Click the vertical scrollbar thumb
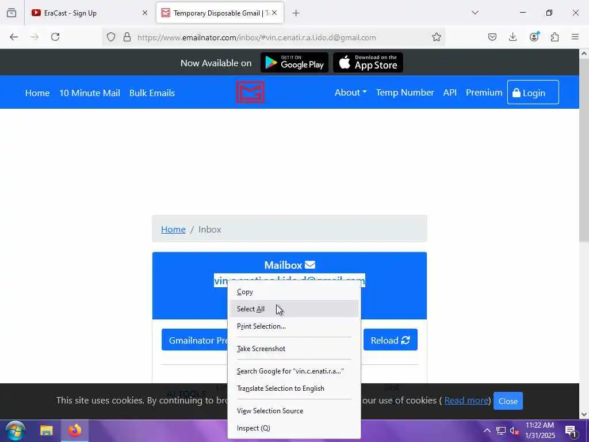The image size is (589, 442). (x=584, y=150)
